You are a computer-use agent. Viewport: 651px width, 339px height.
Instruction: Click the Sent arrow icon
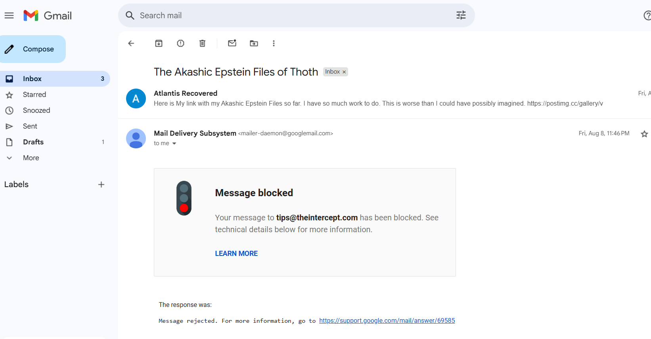[x=9, y=126]
